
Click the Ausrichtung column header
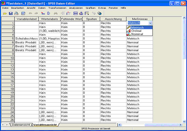coord(113,19)
